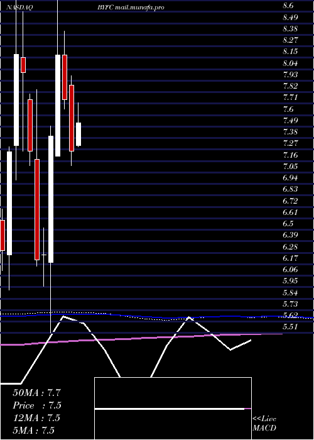The image size is (314, 440).
Task: Click the 5.73 price axis label
Action: click(x=290, y=304)
